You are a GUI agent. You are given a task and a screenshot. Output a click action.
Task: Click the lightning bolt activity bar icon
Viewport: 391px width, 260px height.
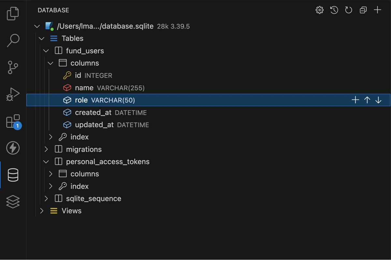(13, 148)
